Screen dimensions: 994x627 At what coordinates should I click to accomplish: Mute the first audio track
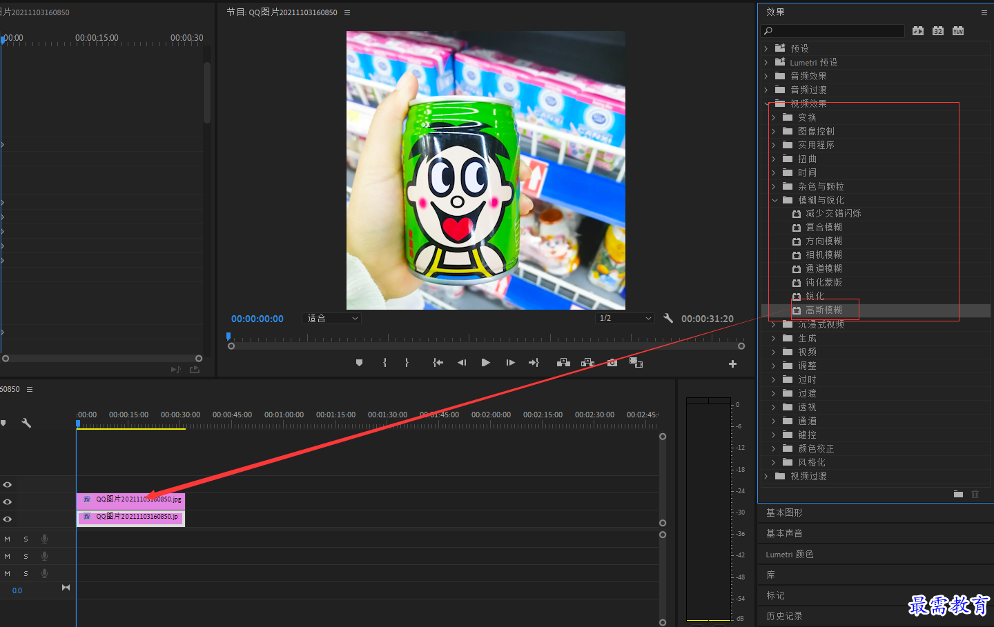8,539
